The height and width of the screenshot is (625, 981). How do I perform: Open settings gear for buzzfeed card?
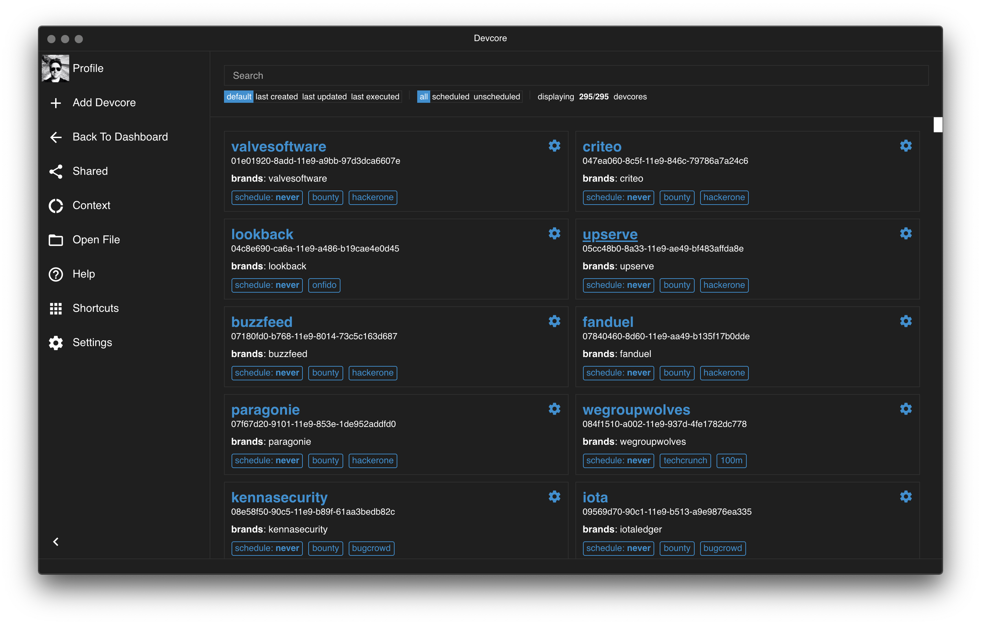tap(554, 321)
